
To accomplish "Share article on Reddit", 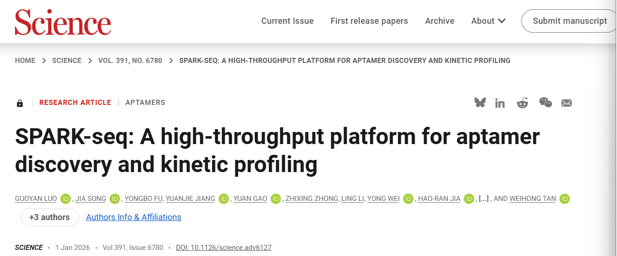I will (x=522, y=103).
